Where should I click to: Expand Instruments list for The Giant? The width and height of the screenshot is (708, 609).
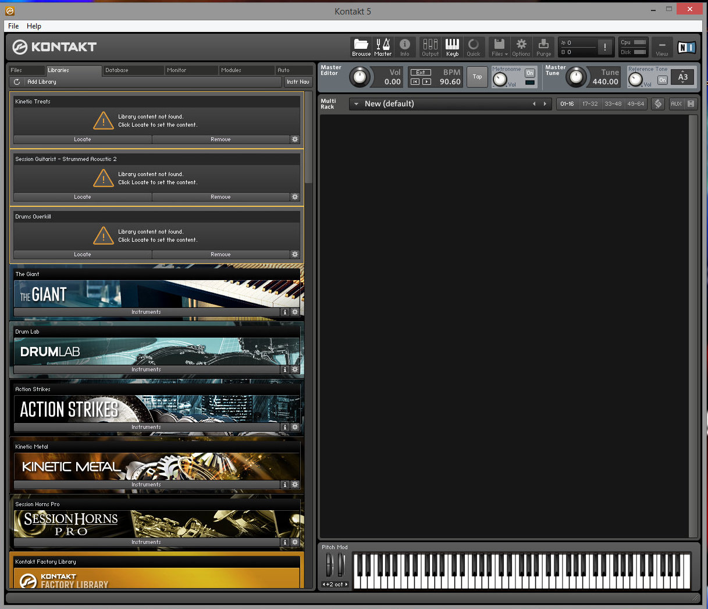pos(147,312)
